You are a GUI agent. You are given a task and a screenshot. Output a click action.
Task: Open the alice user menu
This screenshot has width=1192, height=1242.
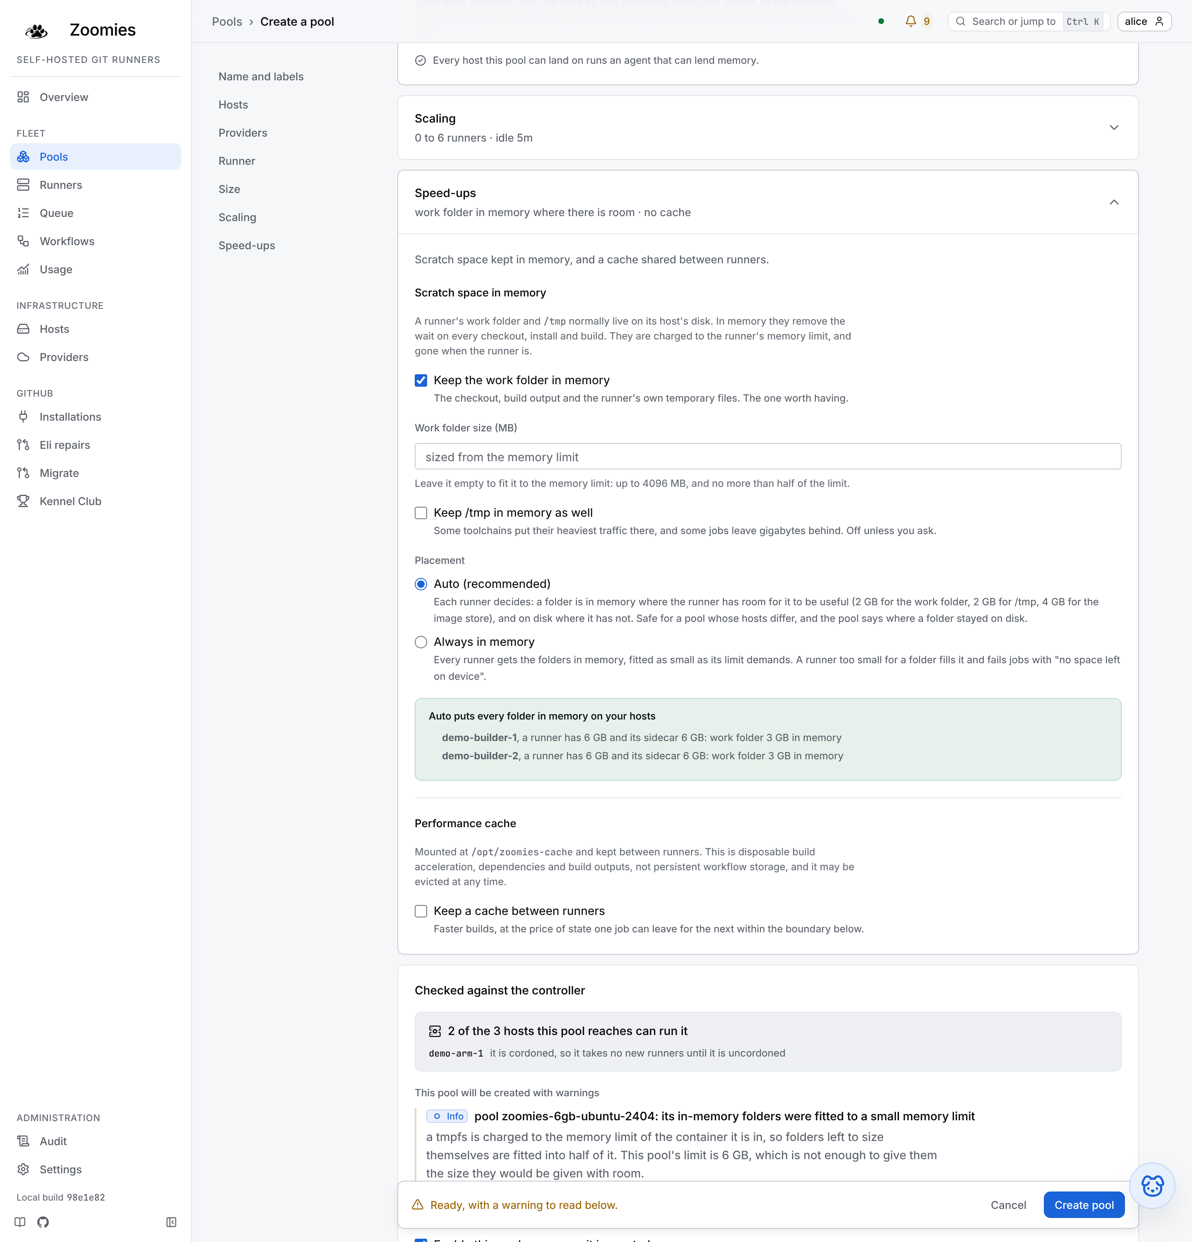[x=1144, y=21]
